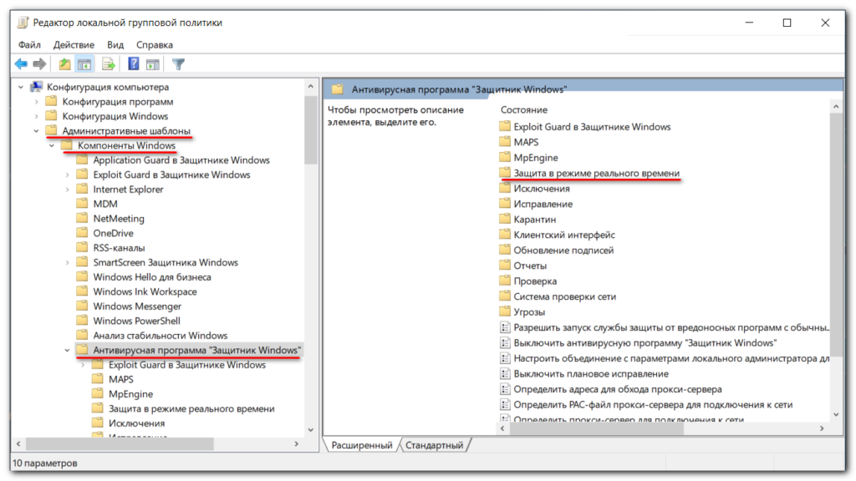
Task: Click the blue Help question mark icon
Action: pos(133,63)
